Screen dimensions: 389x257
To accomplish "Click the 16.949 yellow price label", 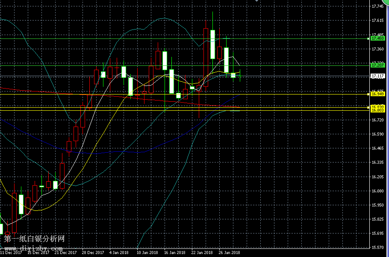I will (377, 94).
